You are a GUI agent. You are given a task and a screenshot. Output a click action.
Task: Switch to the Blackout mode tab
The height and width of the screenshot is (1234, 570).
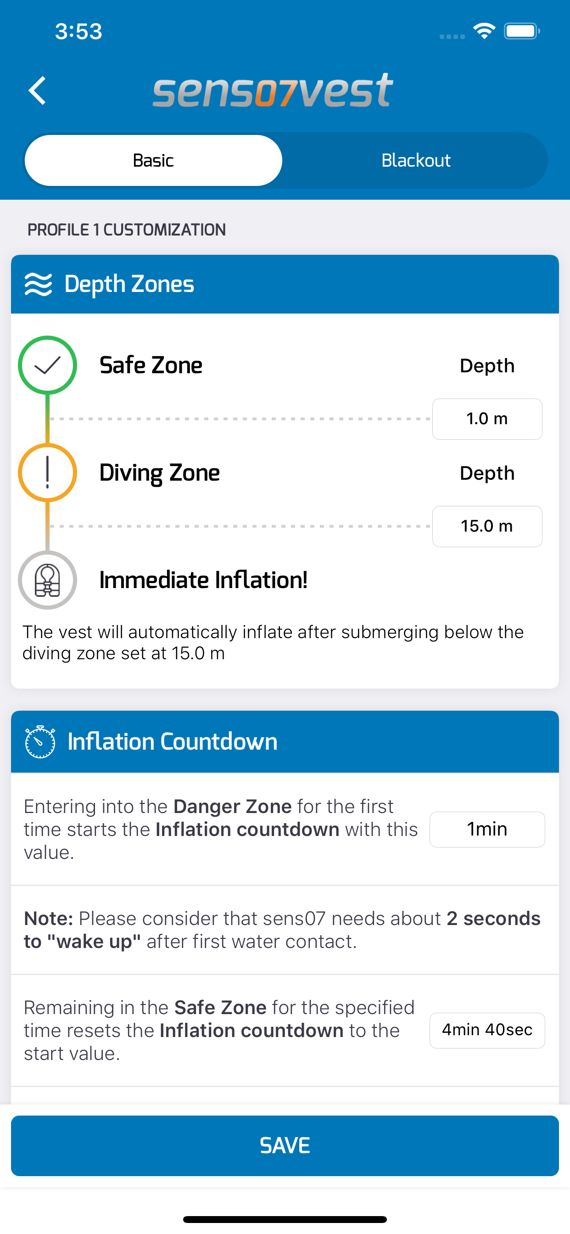(416, 161)
